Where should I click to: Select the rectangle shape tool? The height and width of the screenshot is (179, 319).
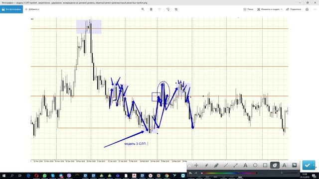265,166
